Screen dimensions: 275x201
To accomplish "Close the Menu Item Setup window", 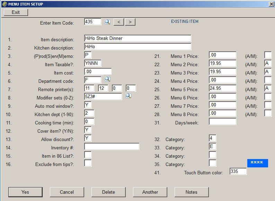I will pos(271,4).
